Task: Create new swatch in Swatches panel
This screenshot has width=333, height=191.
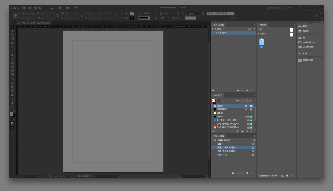Action: point(247,131)
